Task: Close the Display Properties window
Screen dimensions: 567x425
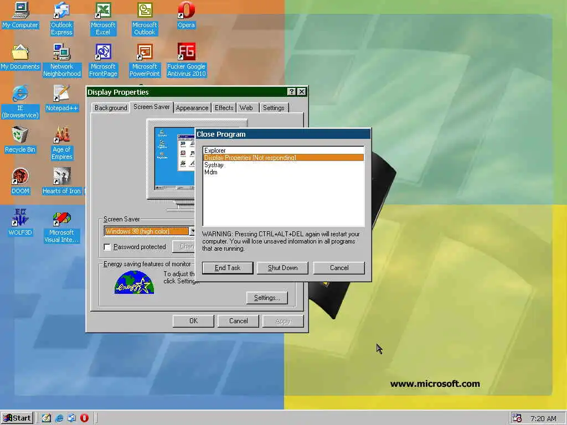Action: coord(302,92)
